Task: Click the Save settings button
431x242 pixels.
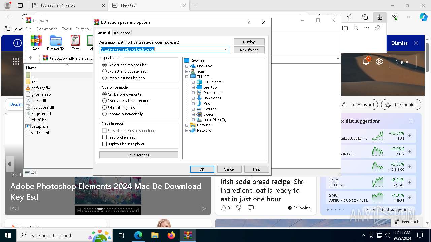Action: [138, 155]
